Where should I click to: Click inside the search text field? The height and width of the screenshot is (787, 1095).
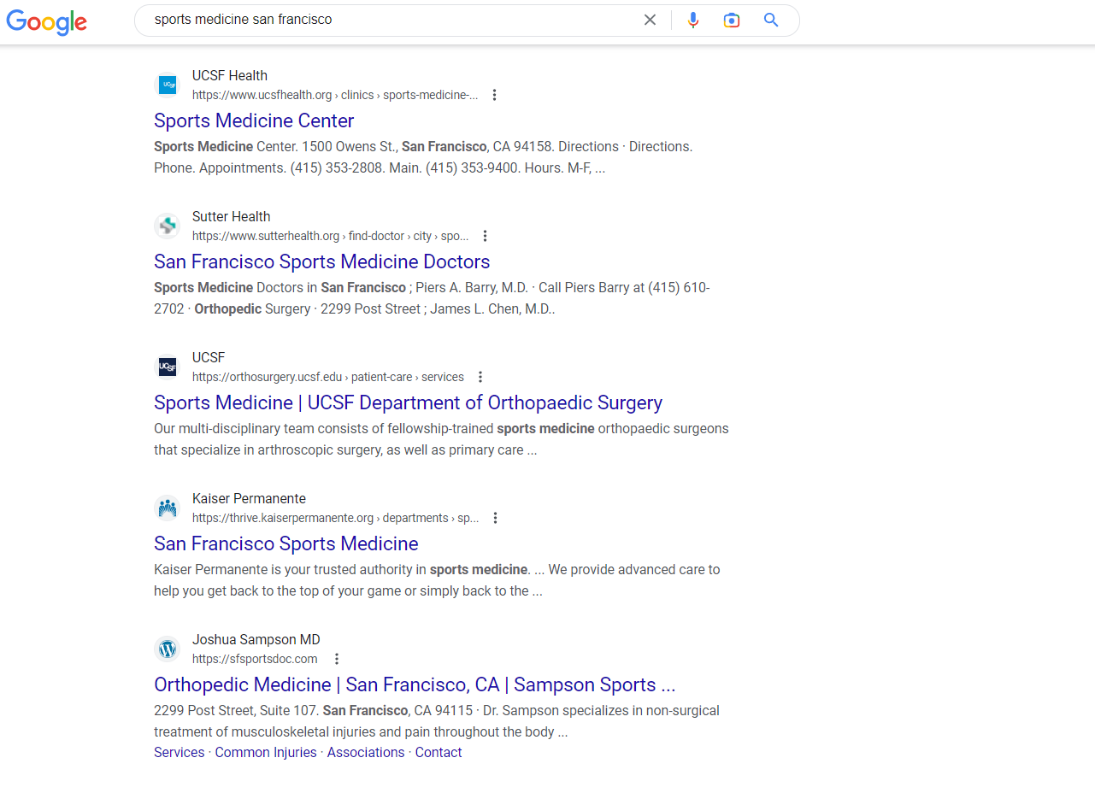(x=393, y=20)
